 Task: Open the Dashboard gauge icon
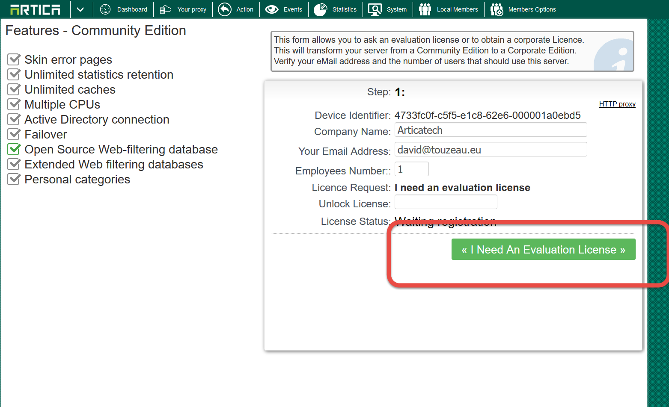click(x=105, y=9)
